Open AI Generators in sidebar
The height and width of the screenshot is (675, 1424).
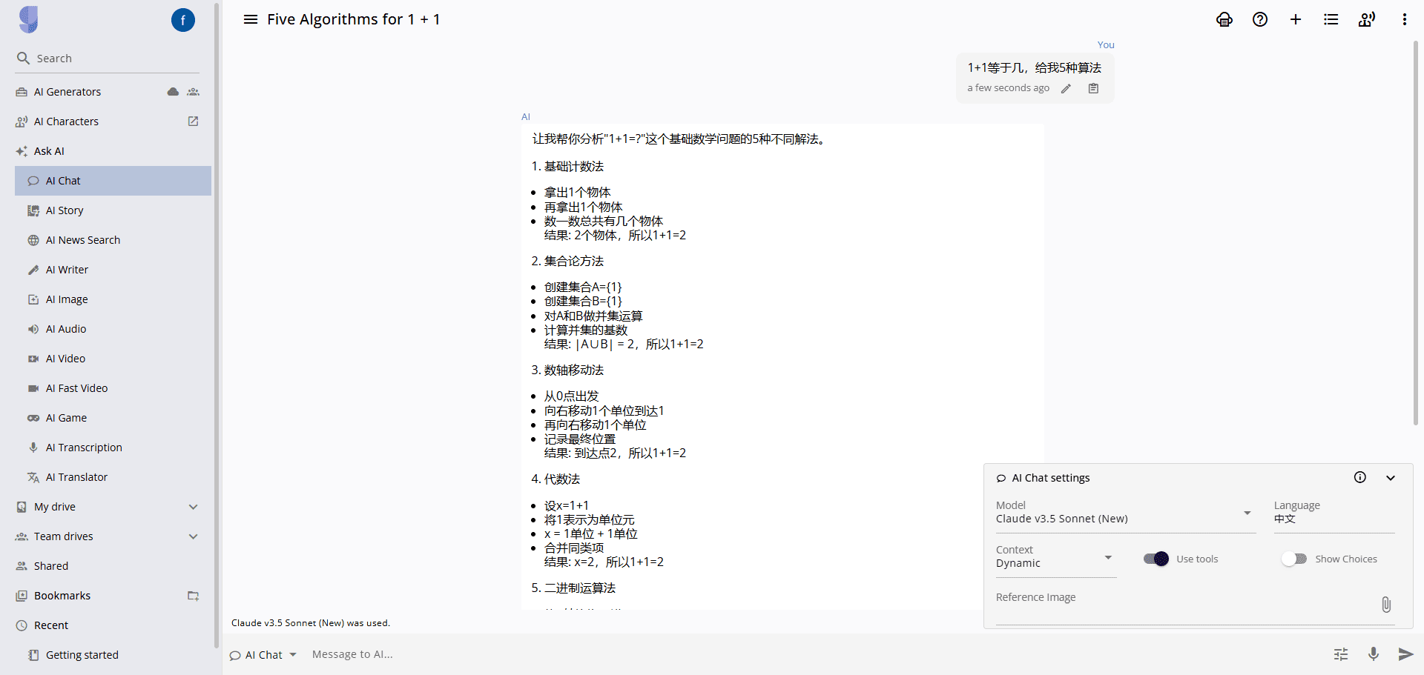click(67, 92)
